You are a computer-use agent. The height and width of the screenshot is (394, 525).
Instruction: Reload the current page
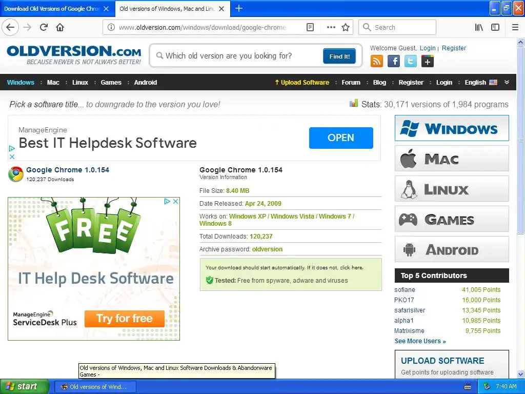(44, 27)
